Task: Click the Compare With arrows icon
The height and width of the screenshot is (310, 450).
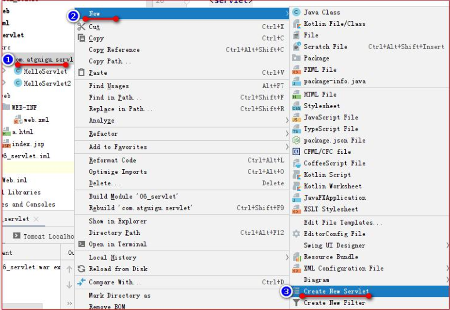Action: coord(81,282)
